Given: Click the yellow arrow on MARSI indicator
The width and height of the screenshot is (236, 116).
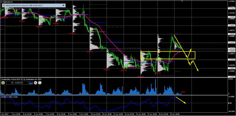Looking at the screenshot, I should 181,100.
